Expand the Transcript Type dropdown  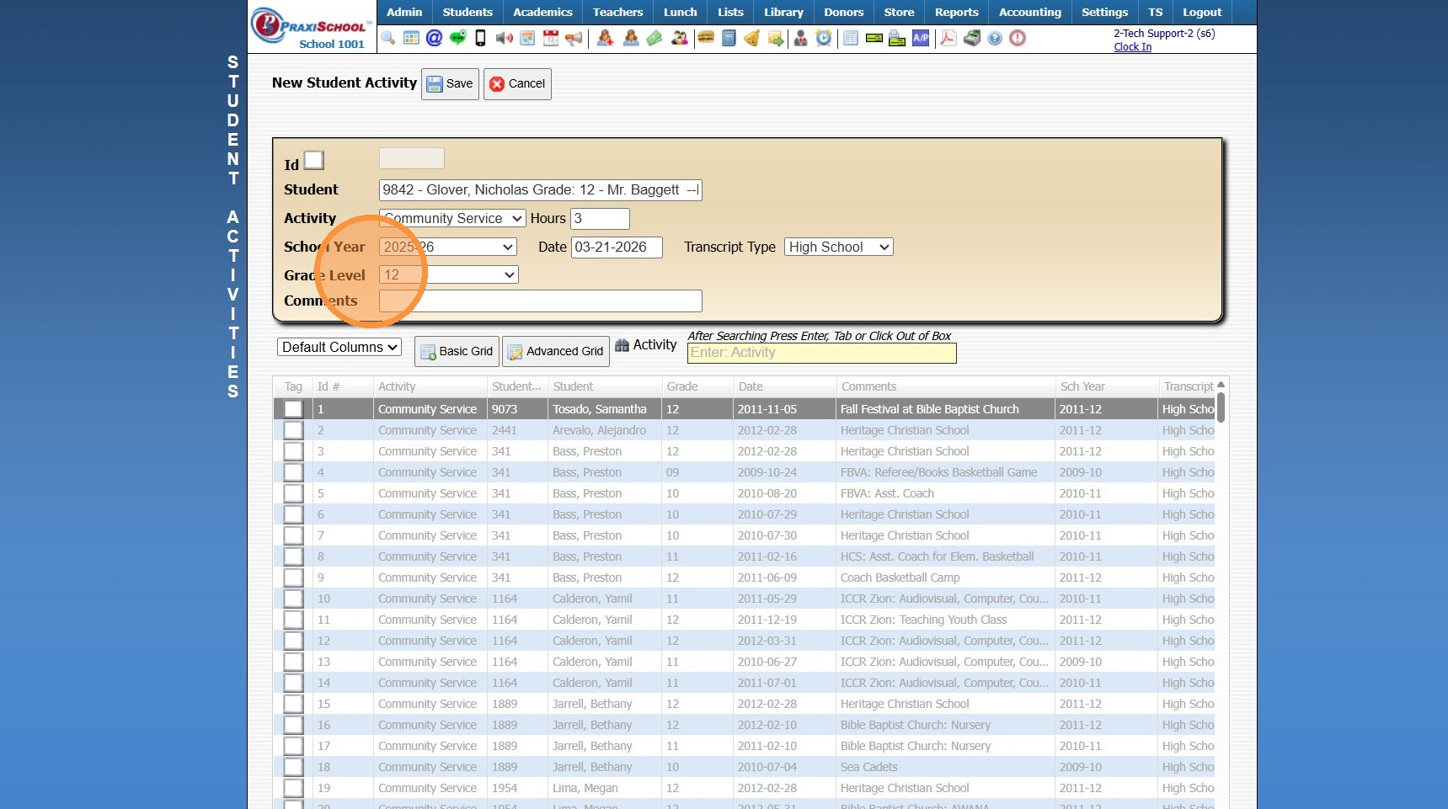click(x=838, y=247)
